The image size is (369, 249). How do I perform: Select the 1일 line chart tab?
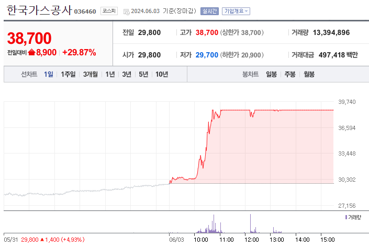pyautogui.click(x=49, y=74)
